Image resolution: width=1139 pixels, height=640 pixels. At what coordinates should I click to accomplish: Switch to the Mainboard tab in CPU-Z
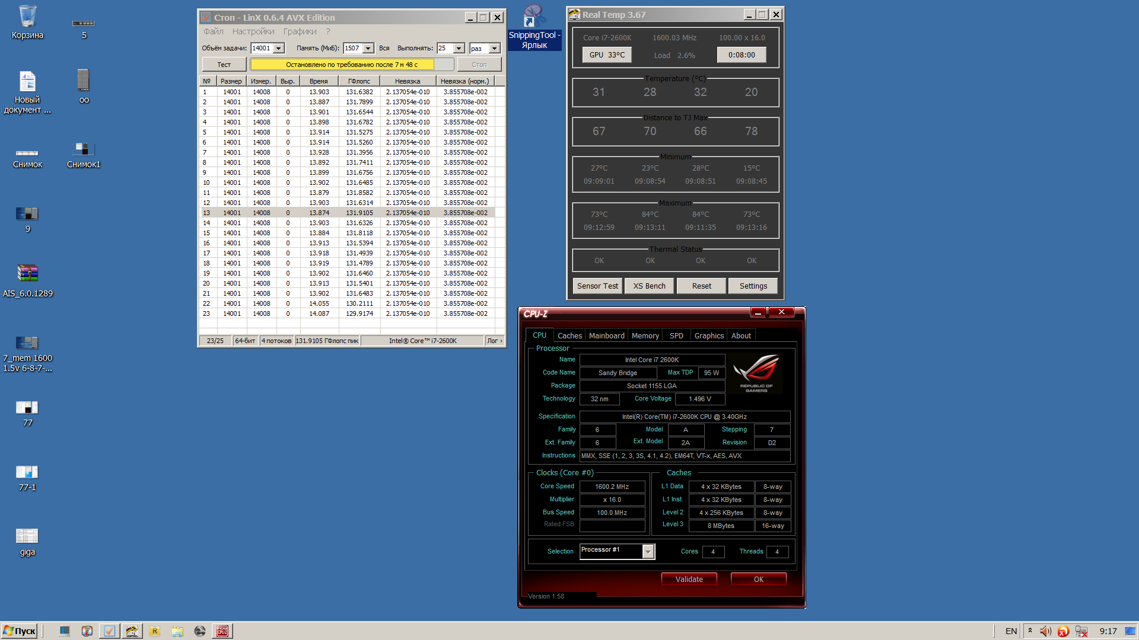[606, 335]
